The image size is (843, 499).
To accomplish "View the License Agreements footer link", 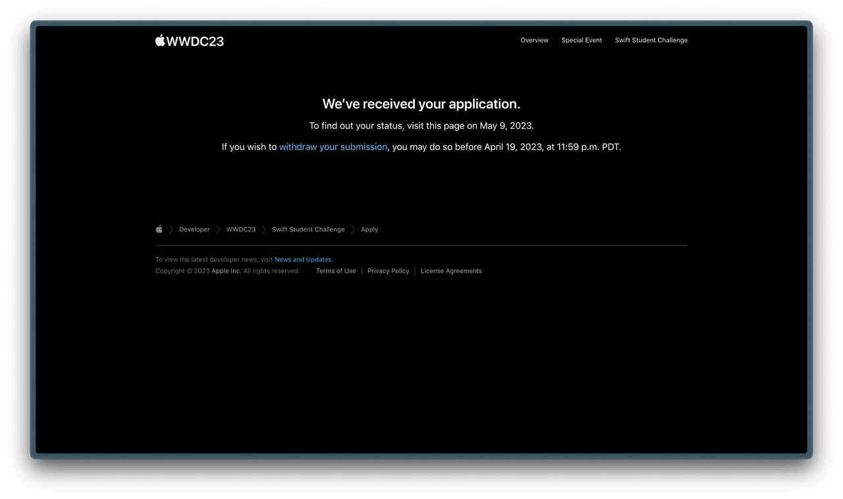I will (451, 271).
